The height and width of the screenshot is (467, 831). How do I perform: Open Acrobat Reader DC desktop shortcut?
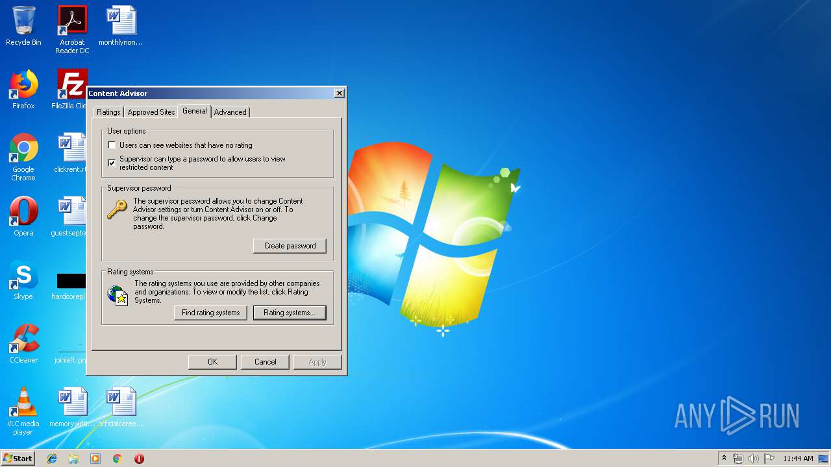click(x=72, y=30)
